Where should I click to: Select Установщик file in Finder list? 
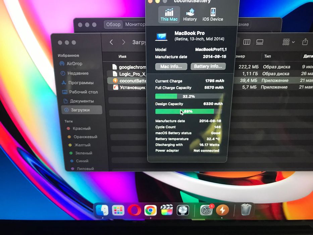click(x=129, y=88)
